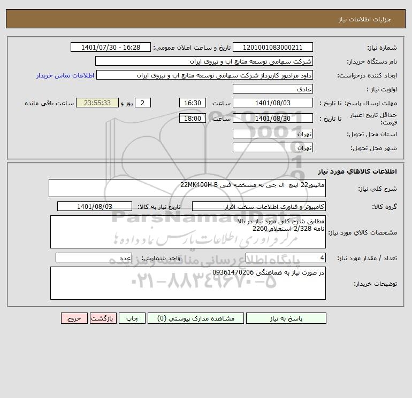Click the تاریخ و ساعت اعلان عمومی label

192,48
